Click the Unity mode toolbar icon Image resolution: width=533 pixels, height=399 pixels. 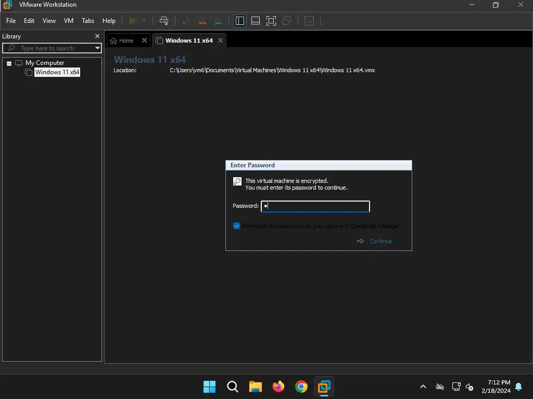pos(287,21)
